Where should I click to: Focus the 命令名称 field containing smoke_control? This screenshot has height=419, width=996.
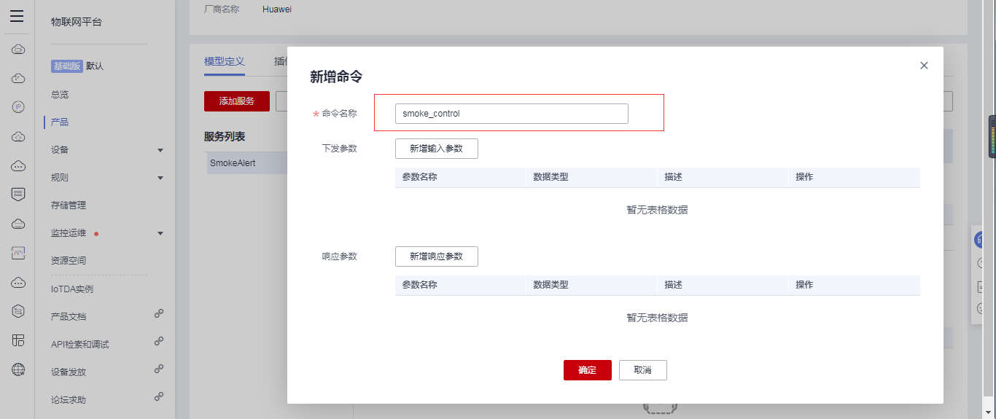pyautogui.click(x=511, y=114)
